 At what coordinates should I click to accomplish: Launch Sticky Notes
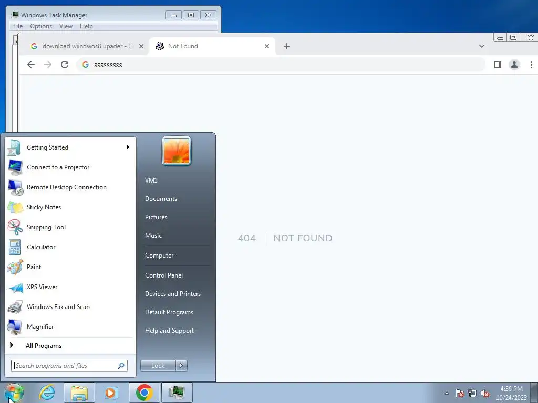point(70,207)
